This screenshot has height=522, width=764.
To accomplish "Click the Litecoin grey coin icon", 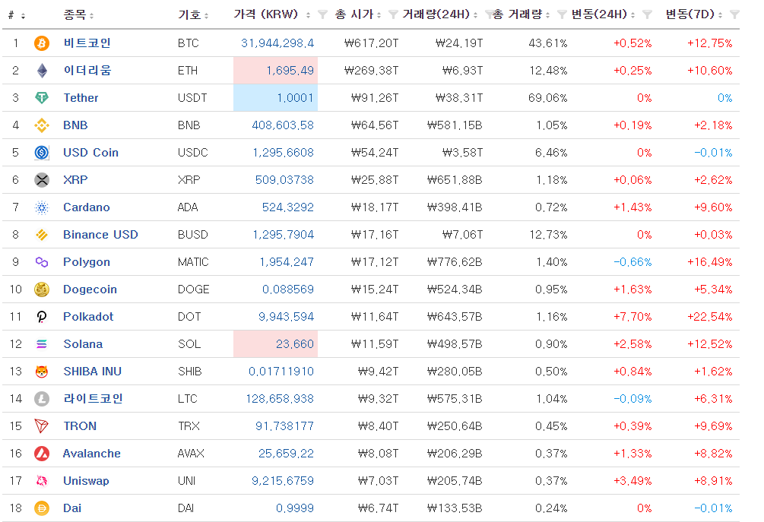I will coord(42,399).
